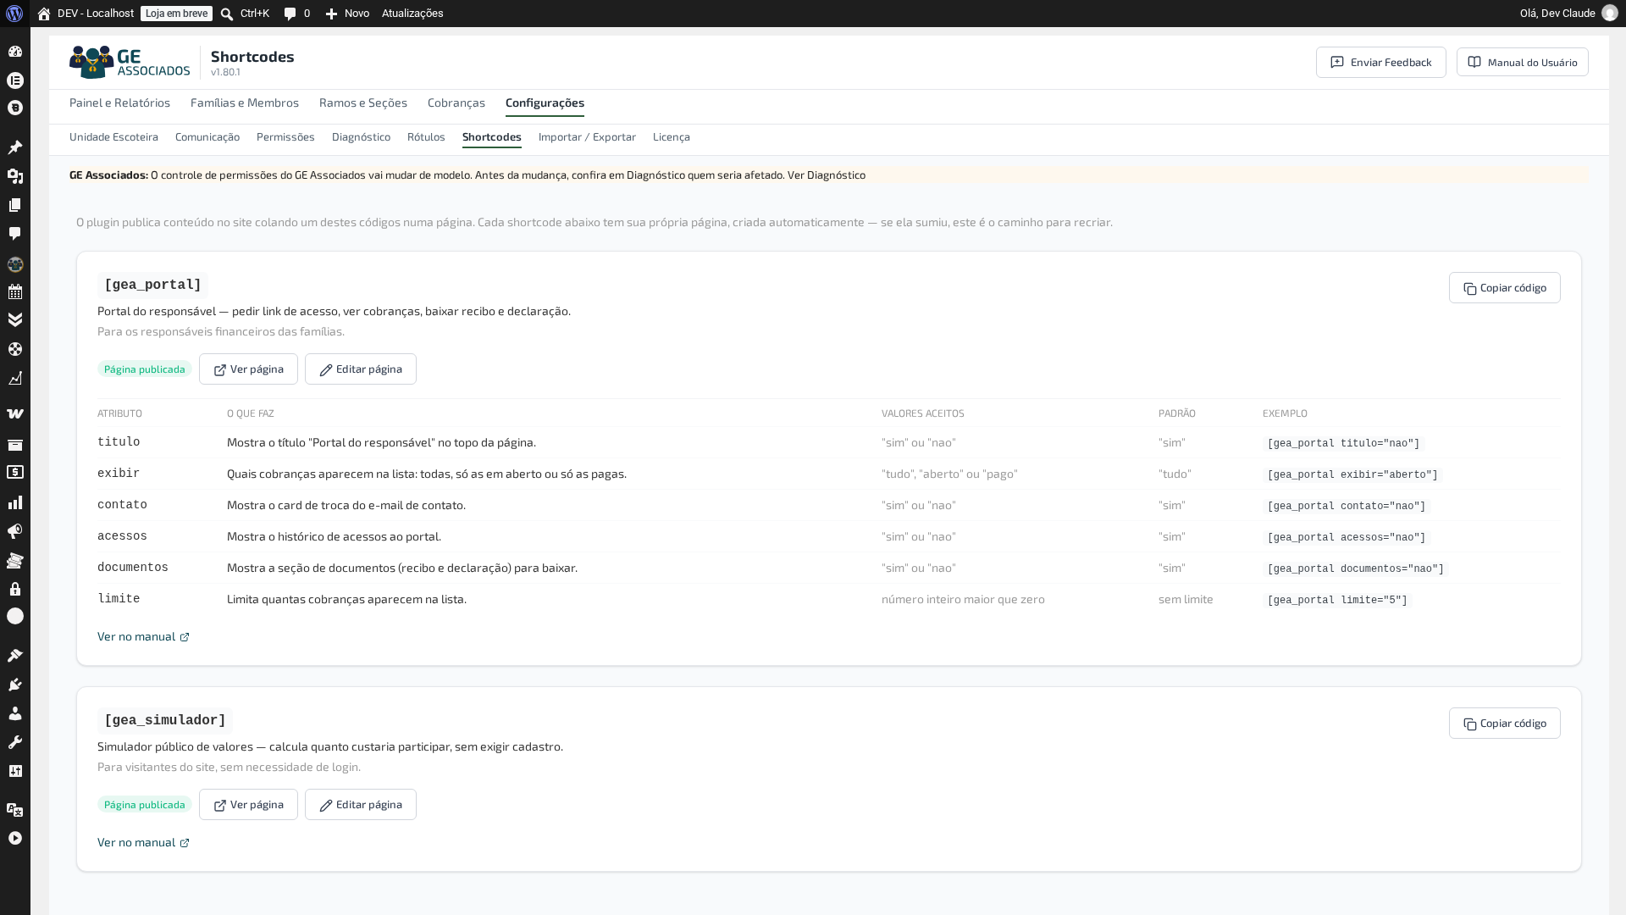Click Editar página for gea_simulador
This screenshot has height=915, width=1626.
pos(361,805)
